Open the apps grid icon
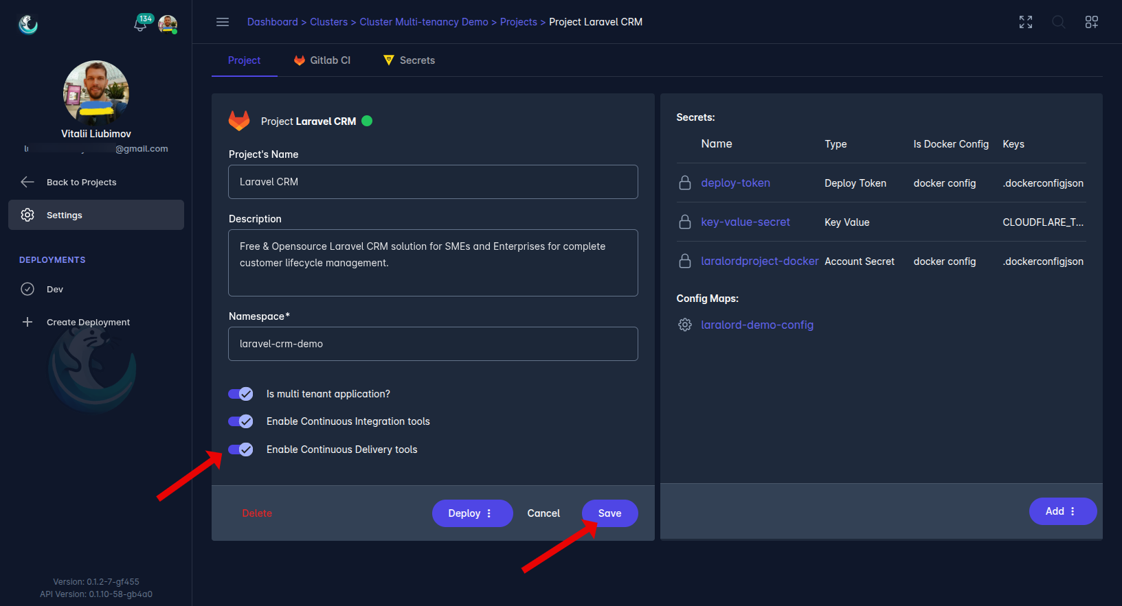This screenshot has height=606, width=1122. (1092, 22)
